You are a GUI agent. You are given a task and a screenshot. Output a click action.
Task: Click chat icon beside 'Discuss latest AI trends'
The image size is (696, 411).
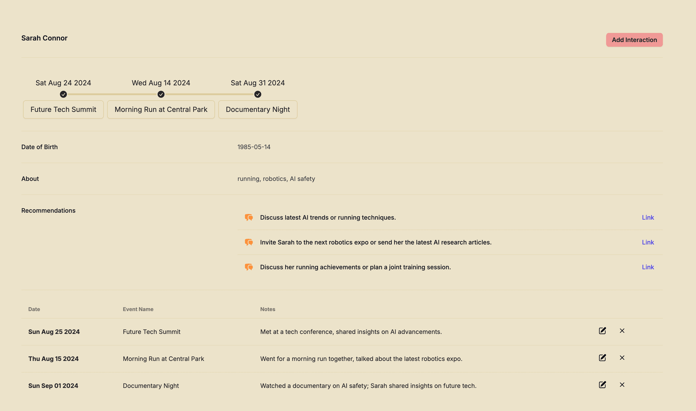pyautogui.click(x=249, y=217)
